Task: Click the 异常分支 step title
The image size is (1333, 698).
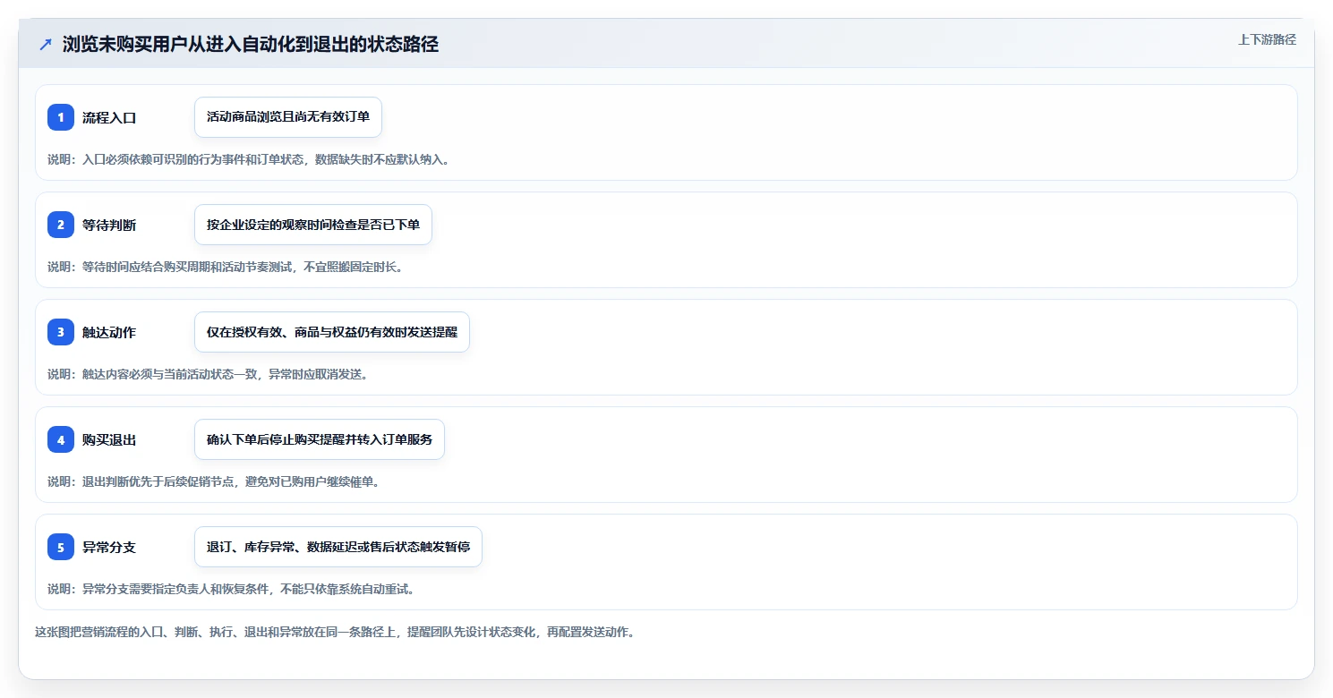Action: (x=109, y=547)
